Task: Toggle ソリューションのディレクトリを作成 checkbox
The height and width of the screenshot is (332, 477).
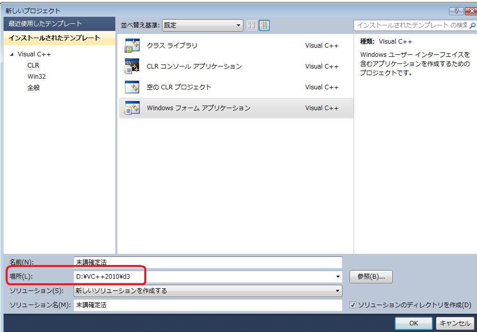Action: coord(353,305)
